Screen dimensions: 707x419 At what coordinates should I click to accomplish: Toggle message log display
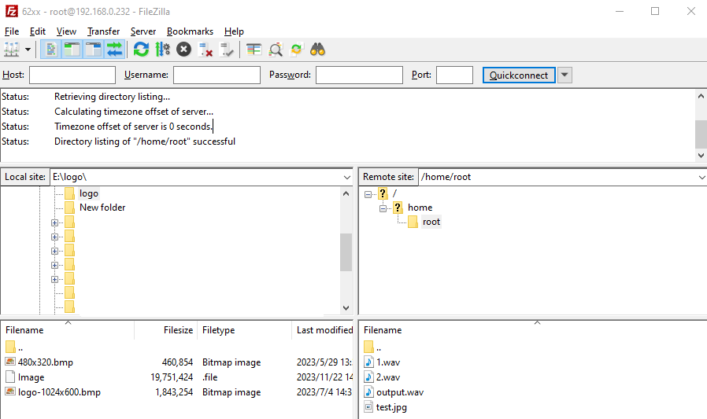51,50
